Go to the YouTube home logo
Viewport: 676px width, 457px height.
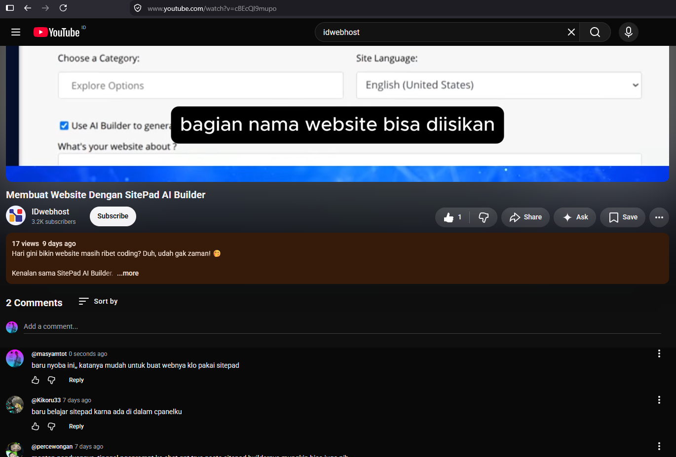56,32
